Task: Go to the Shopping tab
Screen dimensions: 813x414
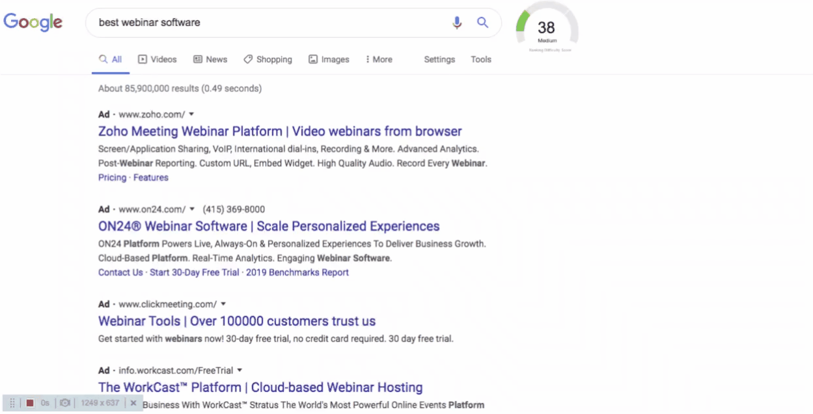Action: 268,59
